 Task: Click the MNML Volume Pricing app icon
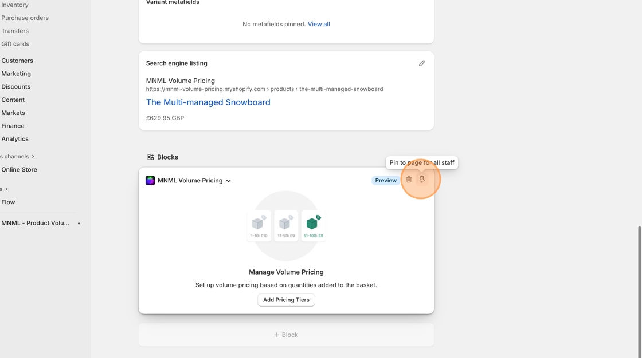point(150,181)
